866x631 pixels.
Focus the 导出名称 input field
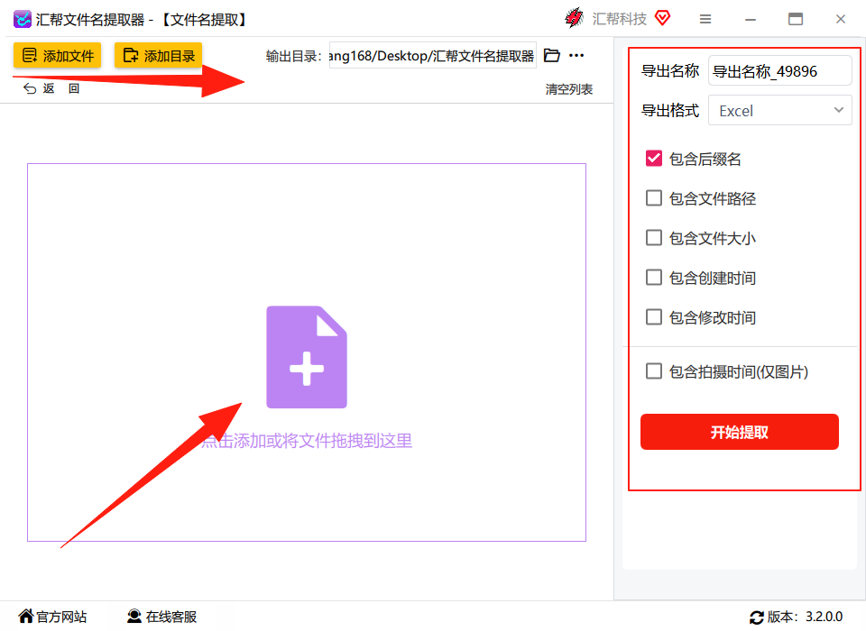pos(779,70)
